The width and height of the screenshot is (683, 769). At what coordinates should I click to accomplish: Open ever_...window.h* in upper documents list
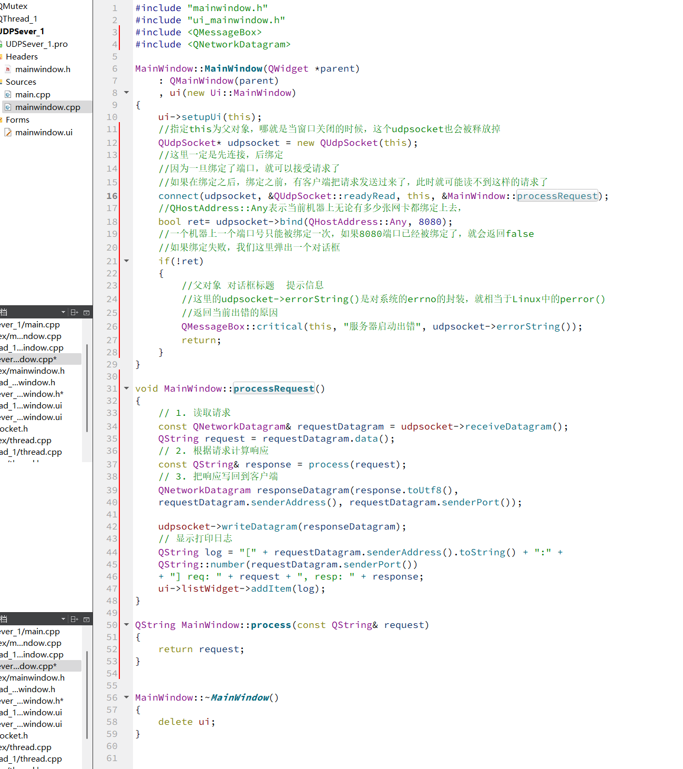click(32, 394)
